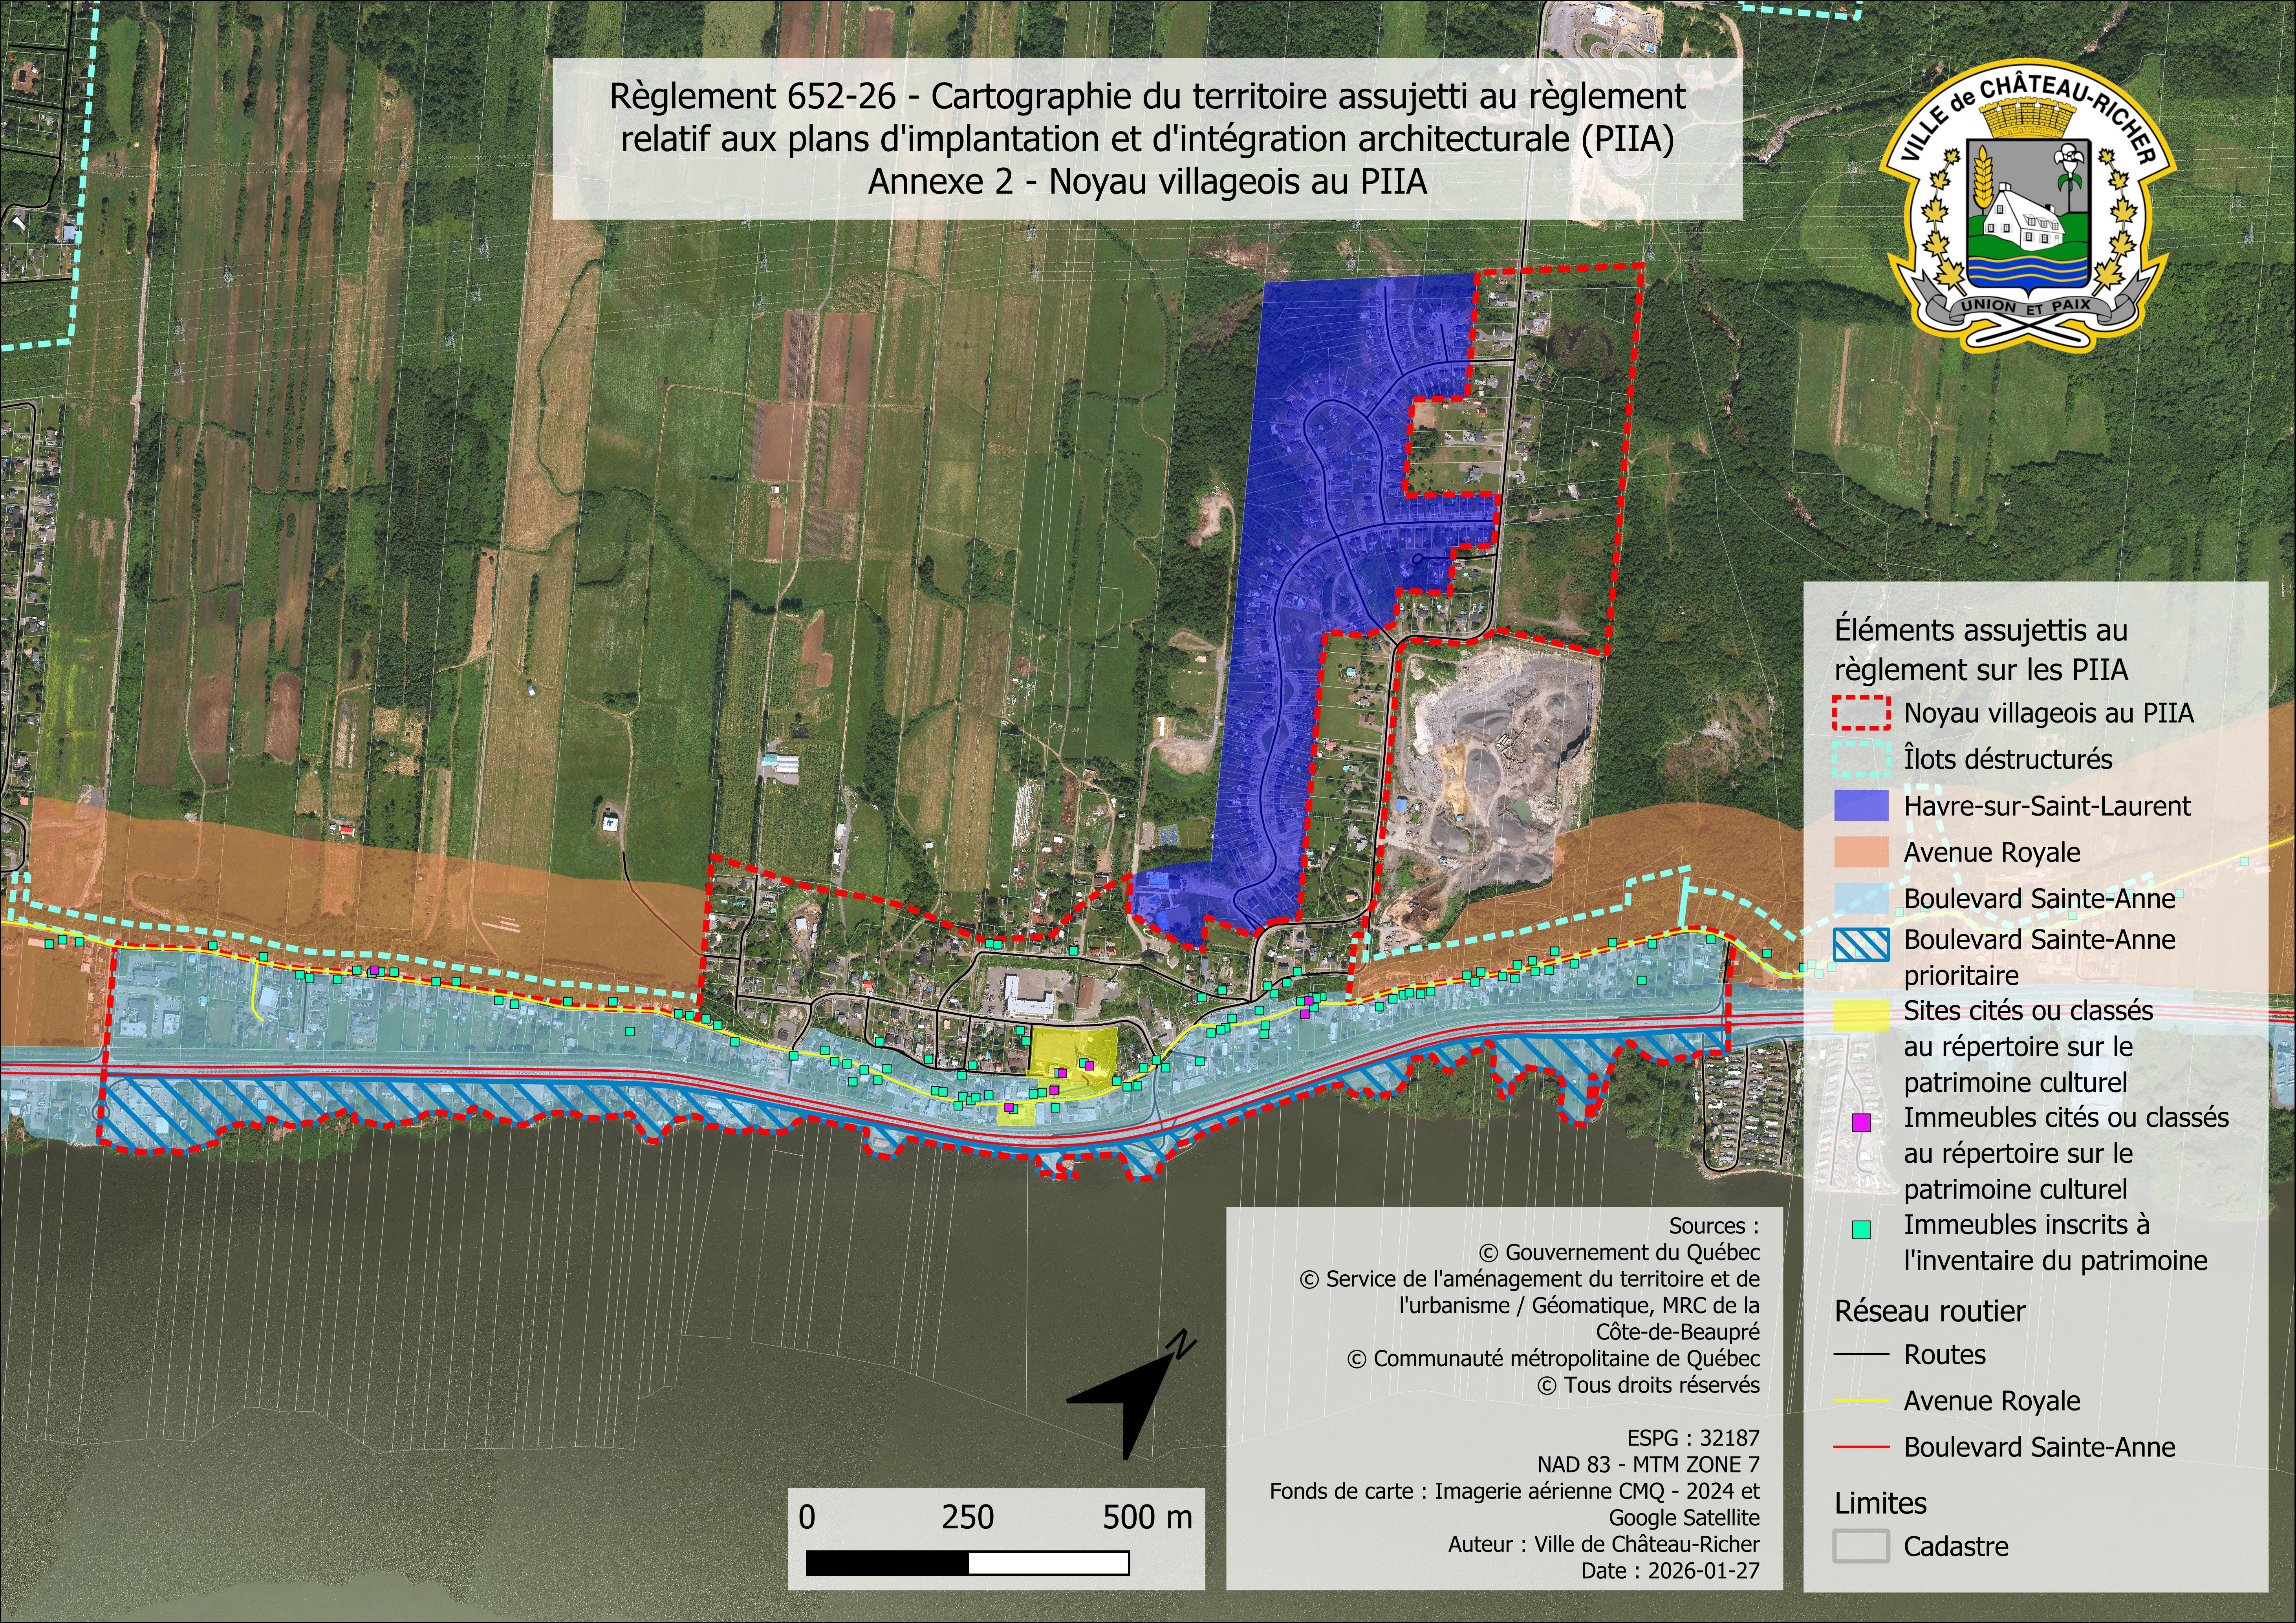Click the "© Tous droits réservés" line
Screen dimensions: 2296x1623
1648,1385
